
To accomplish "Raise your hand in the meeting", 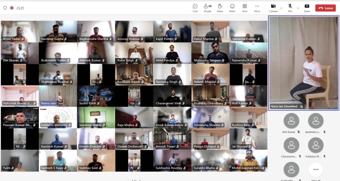I will coord(220,8).
